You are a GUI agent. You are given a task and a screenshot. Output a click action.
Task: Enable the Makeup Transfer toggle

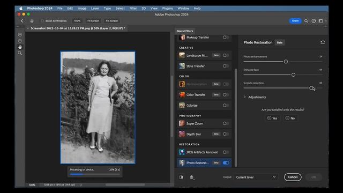point(226,38)
